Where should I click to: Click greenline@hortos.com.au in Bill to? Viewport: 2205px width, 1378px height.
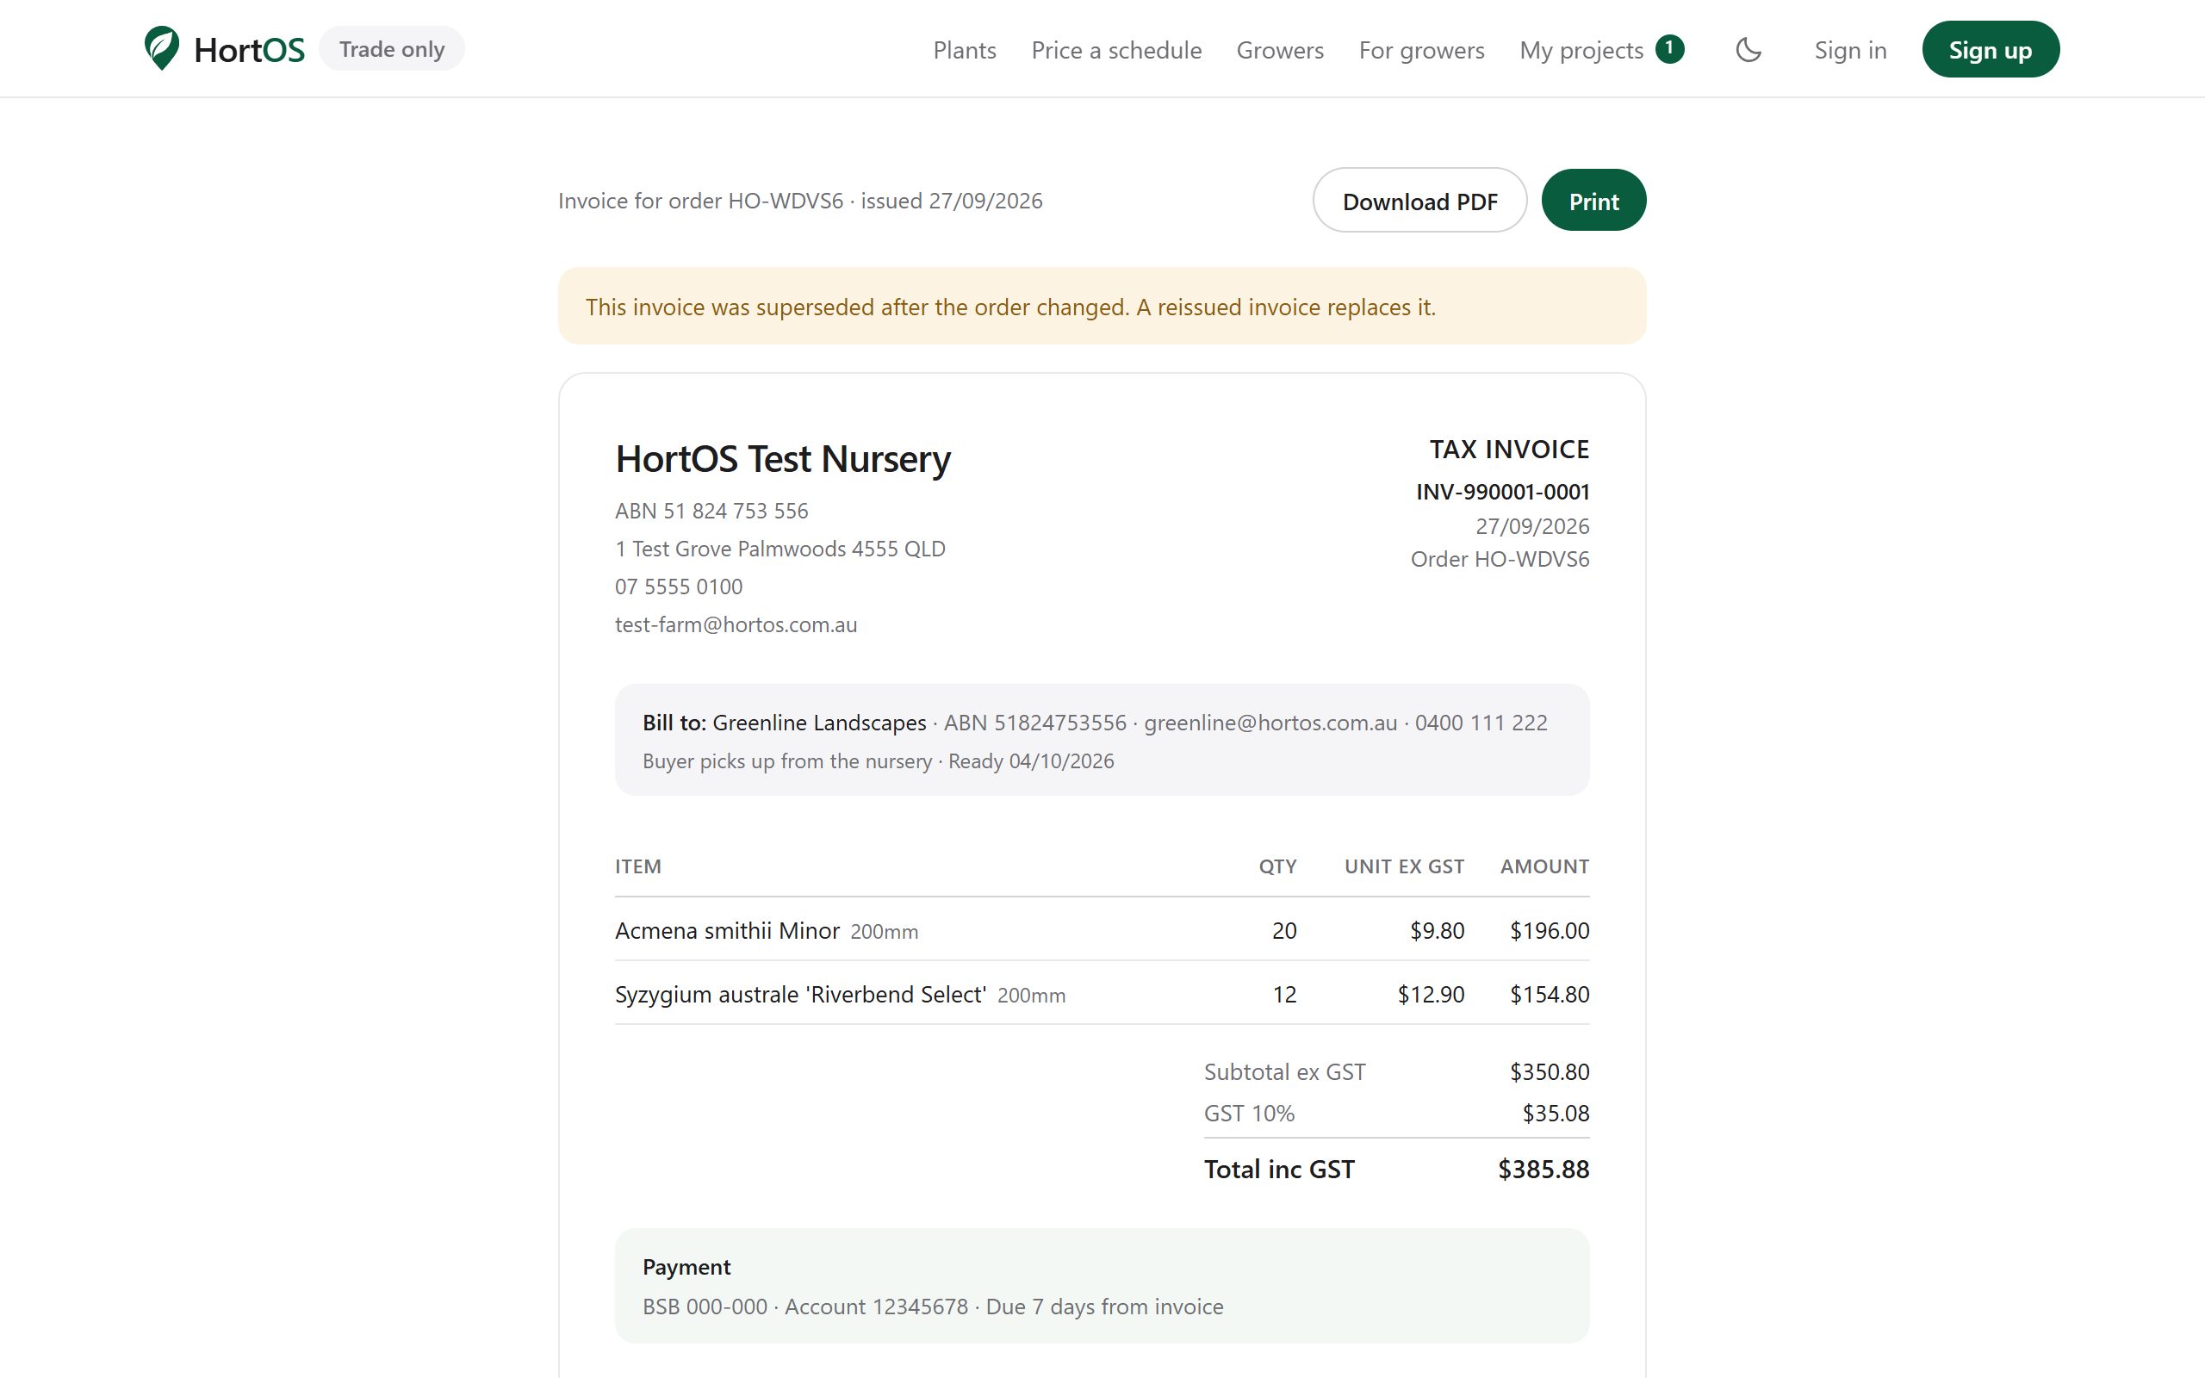click(1270, 723)
